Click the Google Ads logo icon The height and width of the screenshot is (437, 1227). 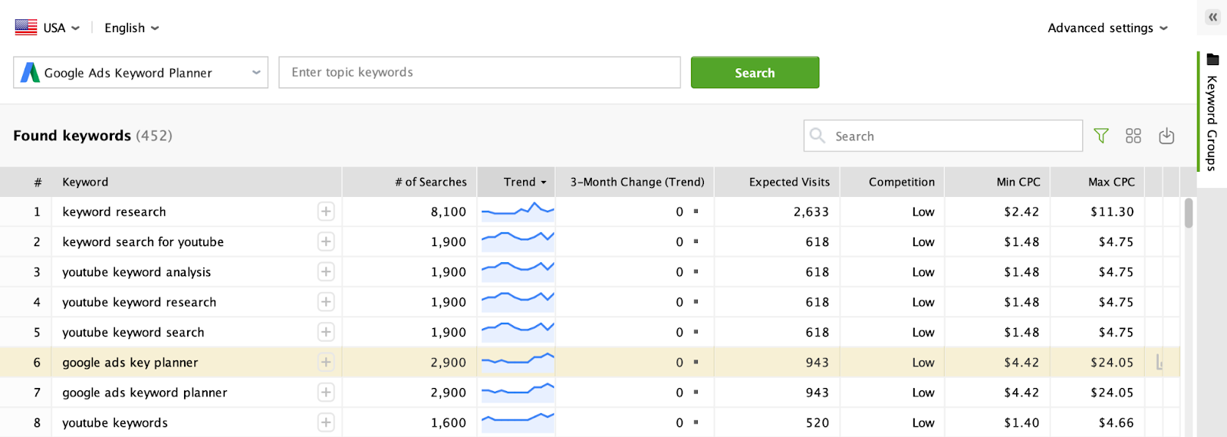30,73
